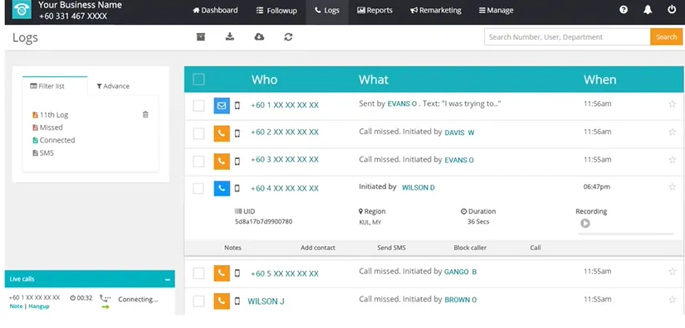Select the 11th Log filter
The width and height of the screenshot is (685, 328).
coord(51,115)
